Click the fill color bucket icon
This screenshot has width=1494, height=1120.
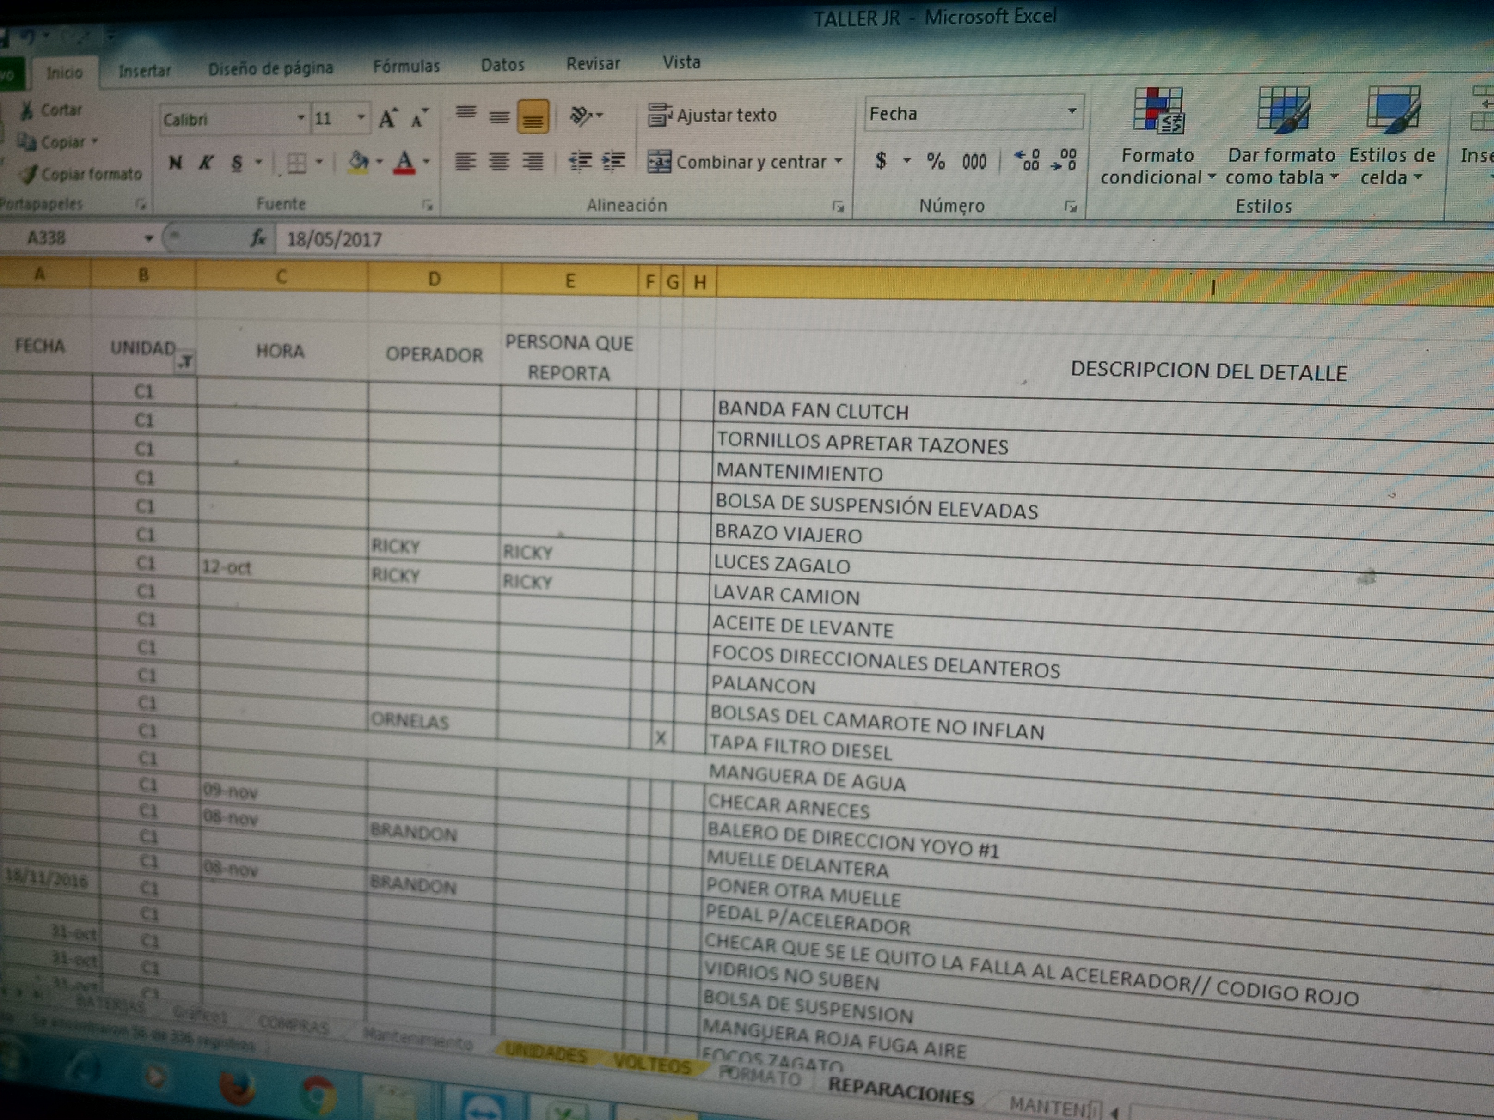(358, 161)
